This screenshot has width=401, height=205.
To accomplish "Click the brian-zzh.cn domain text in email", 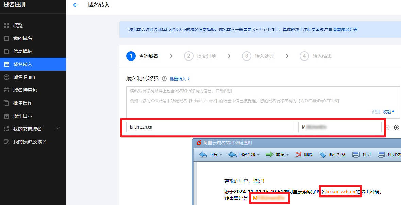I will [x=341, y=192].
